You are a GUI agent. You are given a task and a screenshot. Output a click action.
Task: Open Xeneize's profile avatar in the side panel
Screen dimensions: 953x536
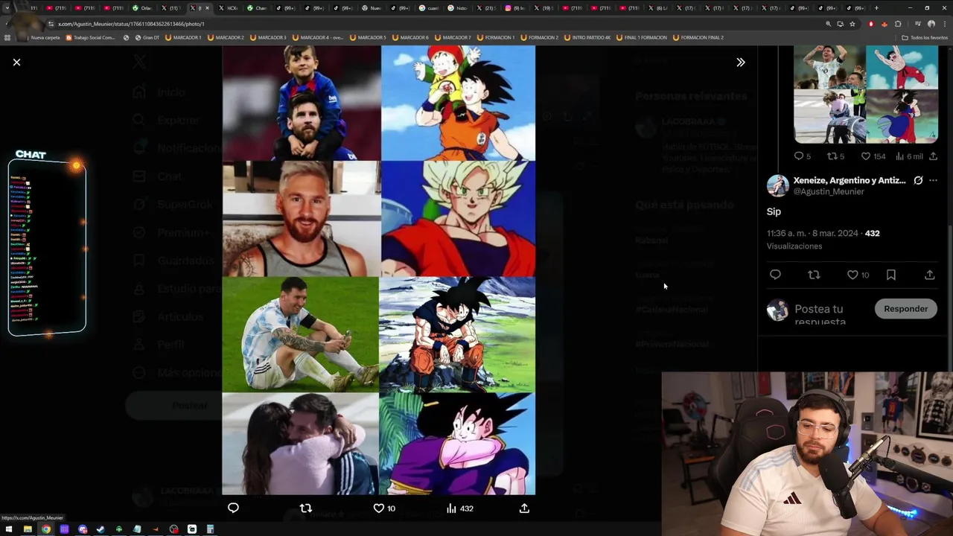(777, 185)
